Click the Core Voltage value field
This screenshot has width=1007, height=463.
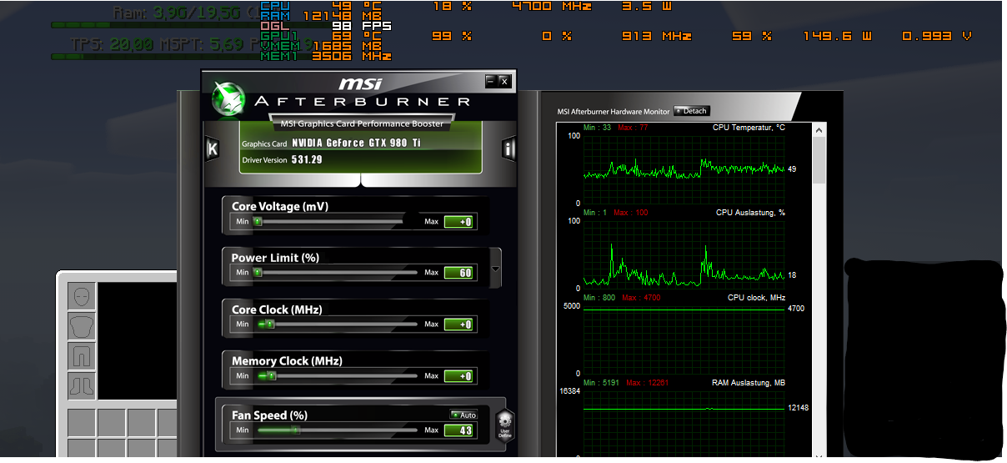coord(459,222)
